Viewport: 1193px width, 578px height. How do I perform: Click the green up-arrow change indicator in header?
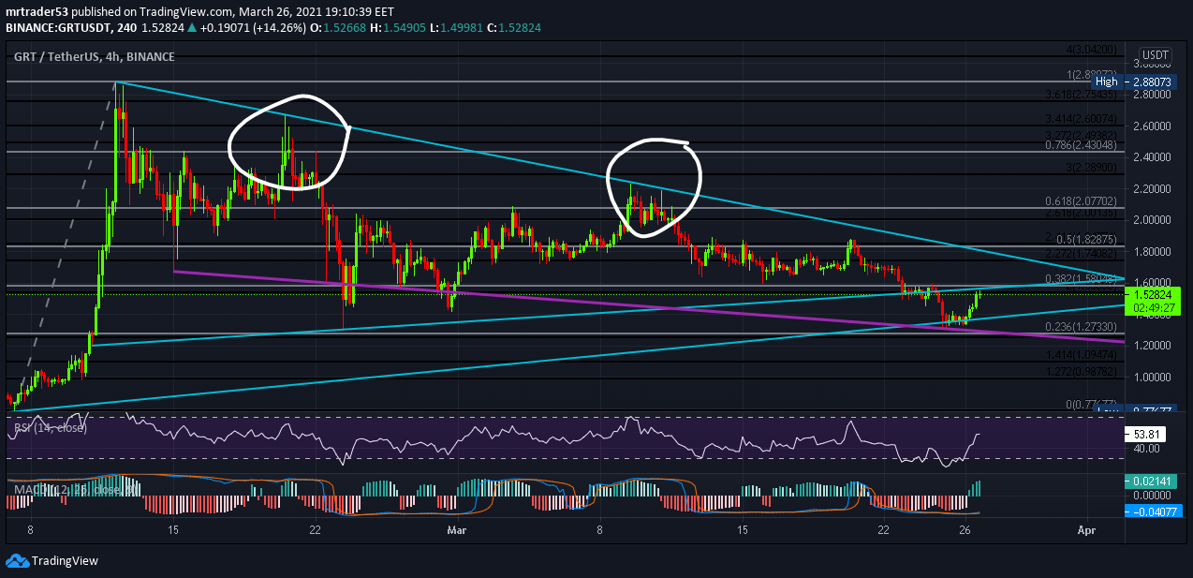click(192, 29)
